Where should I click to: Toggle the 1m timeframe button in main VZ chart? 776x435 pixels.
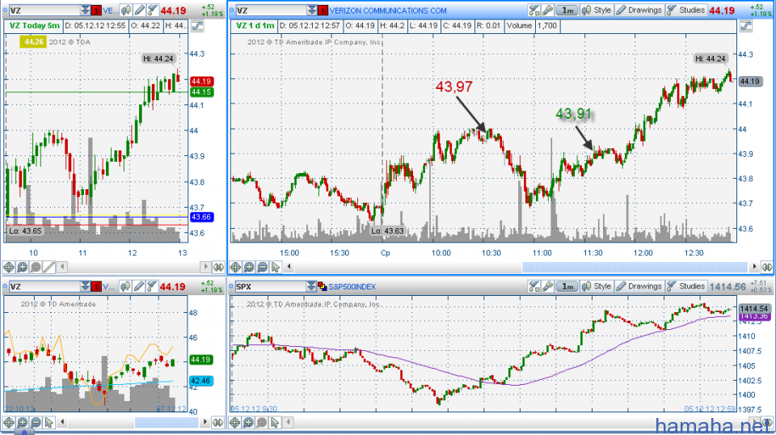tap(567, 10)
